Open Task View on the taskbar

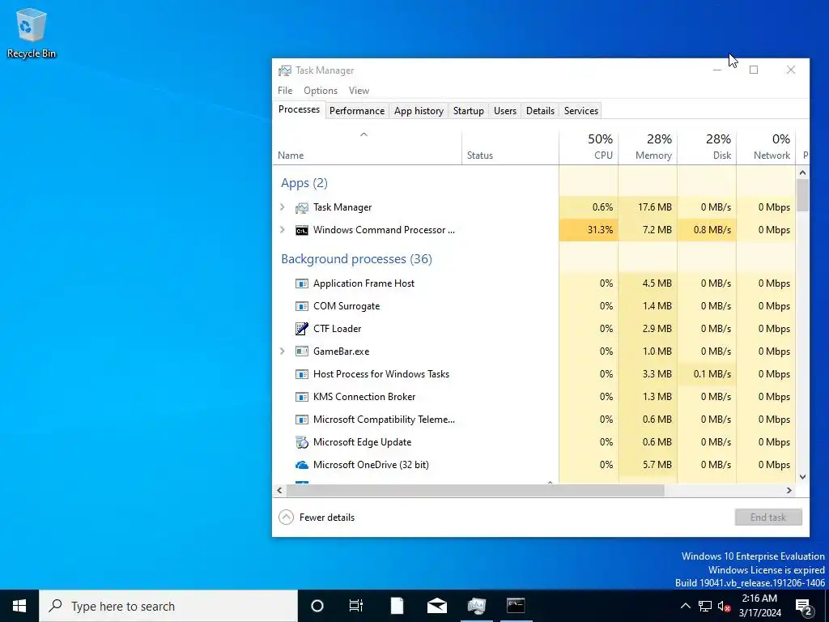tap(356, 606)
